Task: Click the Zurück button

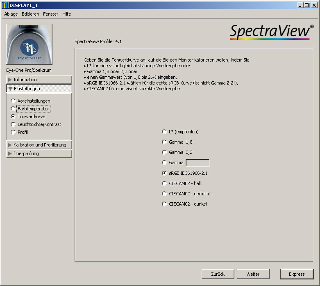Action: point(218,274)
